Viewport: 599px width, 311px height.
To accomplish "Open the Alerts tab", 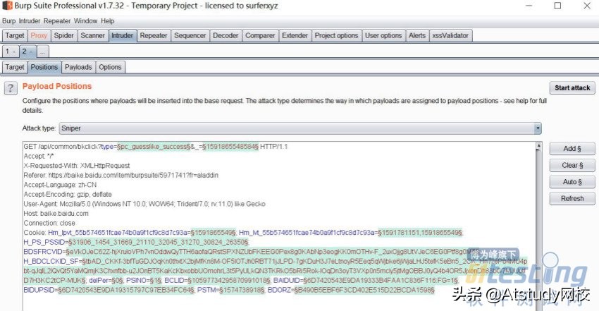I will tap(417, 35).
